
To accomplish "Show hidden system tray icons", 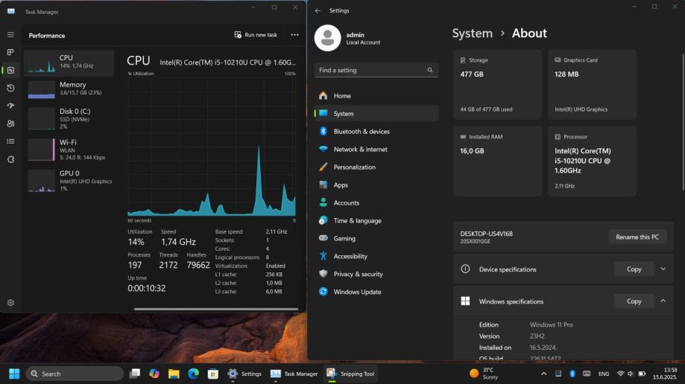I will [543, 374].
